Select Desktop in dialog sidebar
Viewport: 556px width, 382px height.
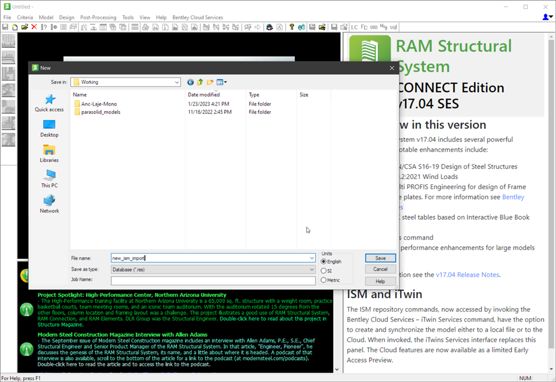coord(50,128)
